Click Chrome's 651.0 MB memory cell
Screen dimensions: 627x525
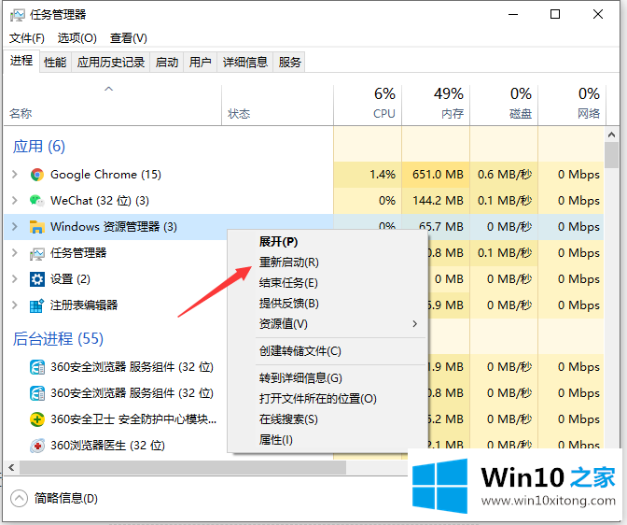click(436, 175)
